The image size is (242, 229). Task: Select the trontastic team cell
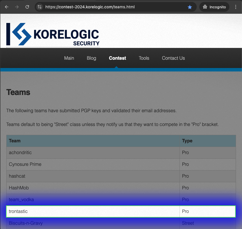point(93,211)
